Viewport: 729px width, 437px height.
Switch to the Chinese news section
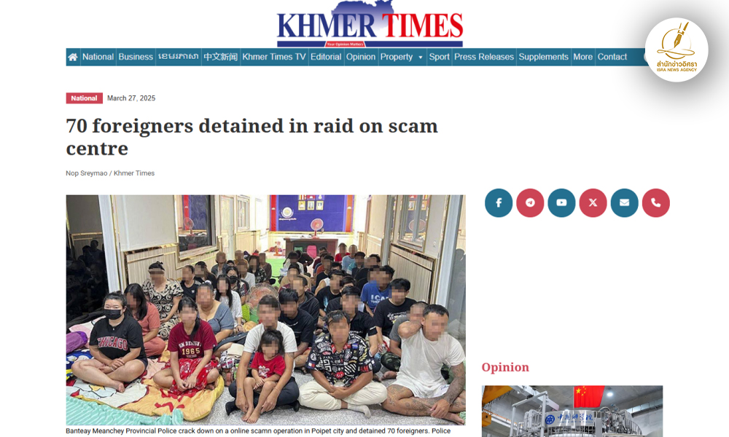pos(220,57)
